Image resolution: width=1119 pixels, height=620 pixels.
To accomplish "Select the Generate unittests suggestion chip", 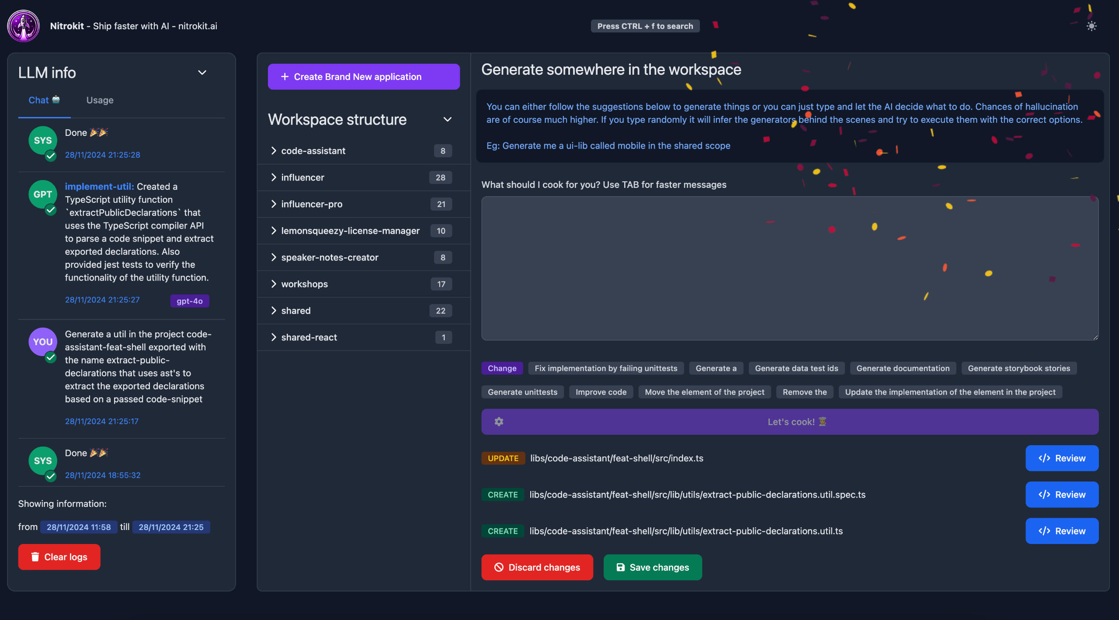I will tap(522, 392).
